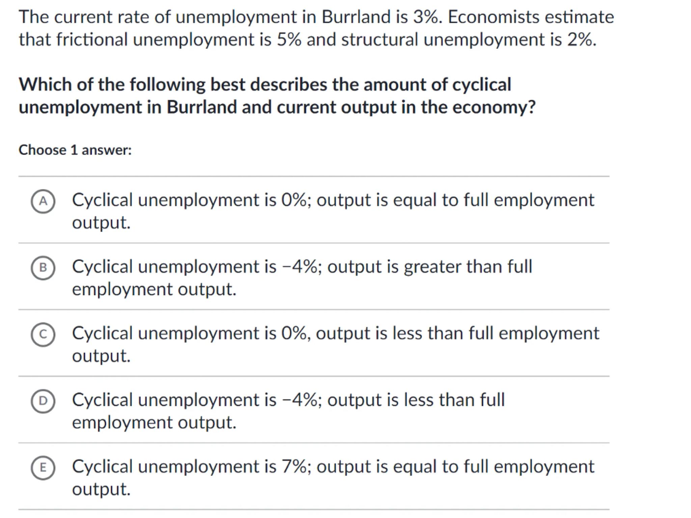Click answer text "output is equal to full employment" with 0%

[x=455, y=200]
